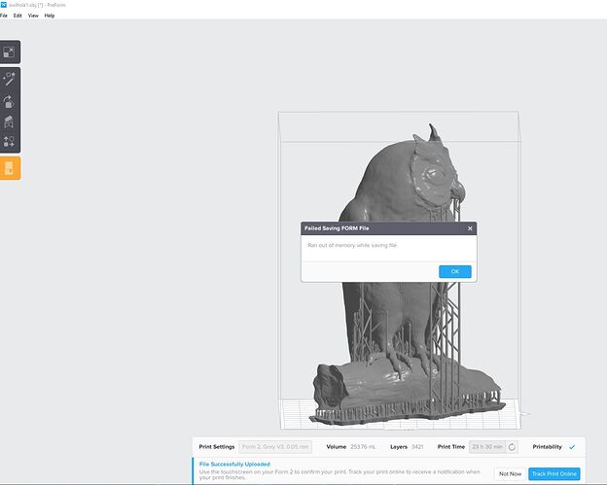Select the Size tool icon
Image resolution: width=607 pixels, height=485 pixels.
(x=9, y=52)
